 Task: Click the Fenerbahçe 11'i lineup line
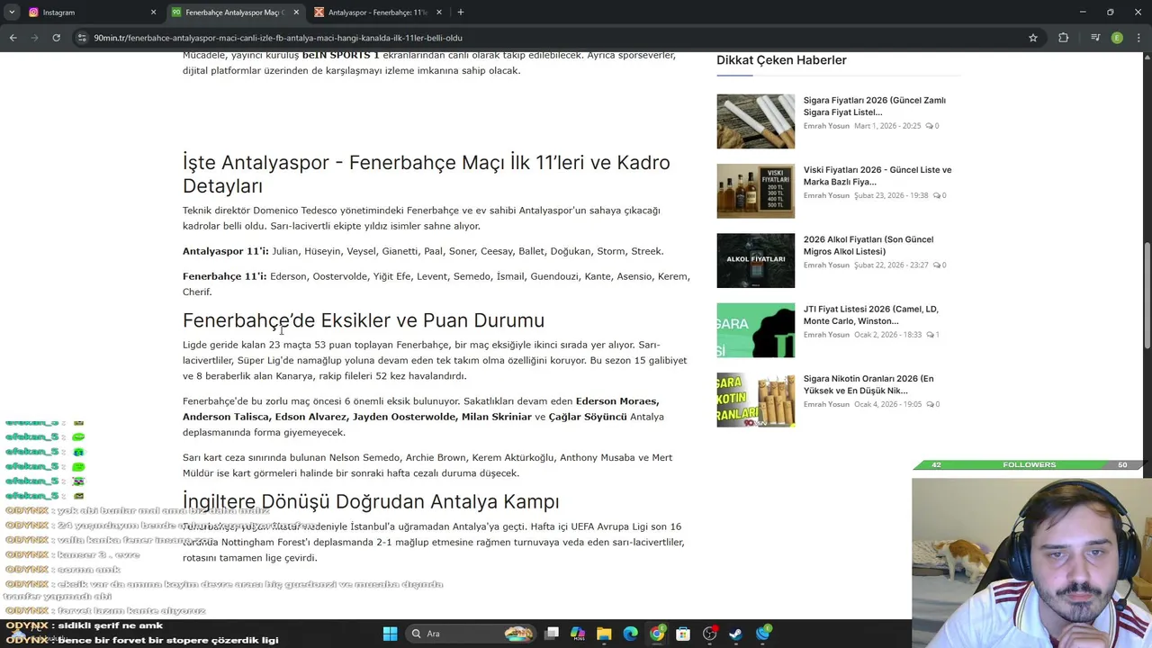point(436,283)
